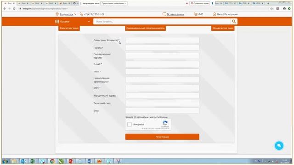Open Word from the taskbar
This screenshot has width=294, height=165.
pos(90,161)
